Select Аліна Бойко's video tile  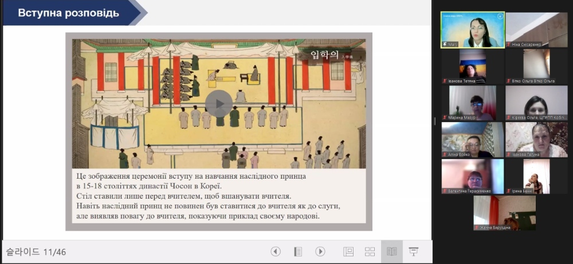pos(473,139)
